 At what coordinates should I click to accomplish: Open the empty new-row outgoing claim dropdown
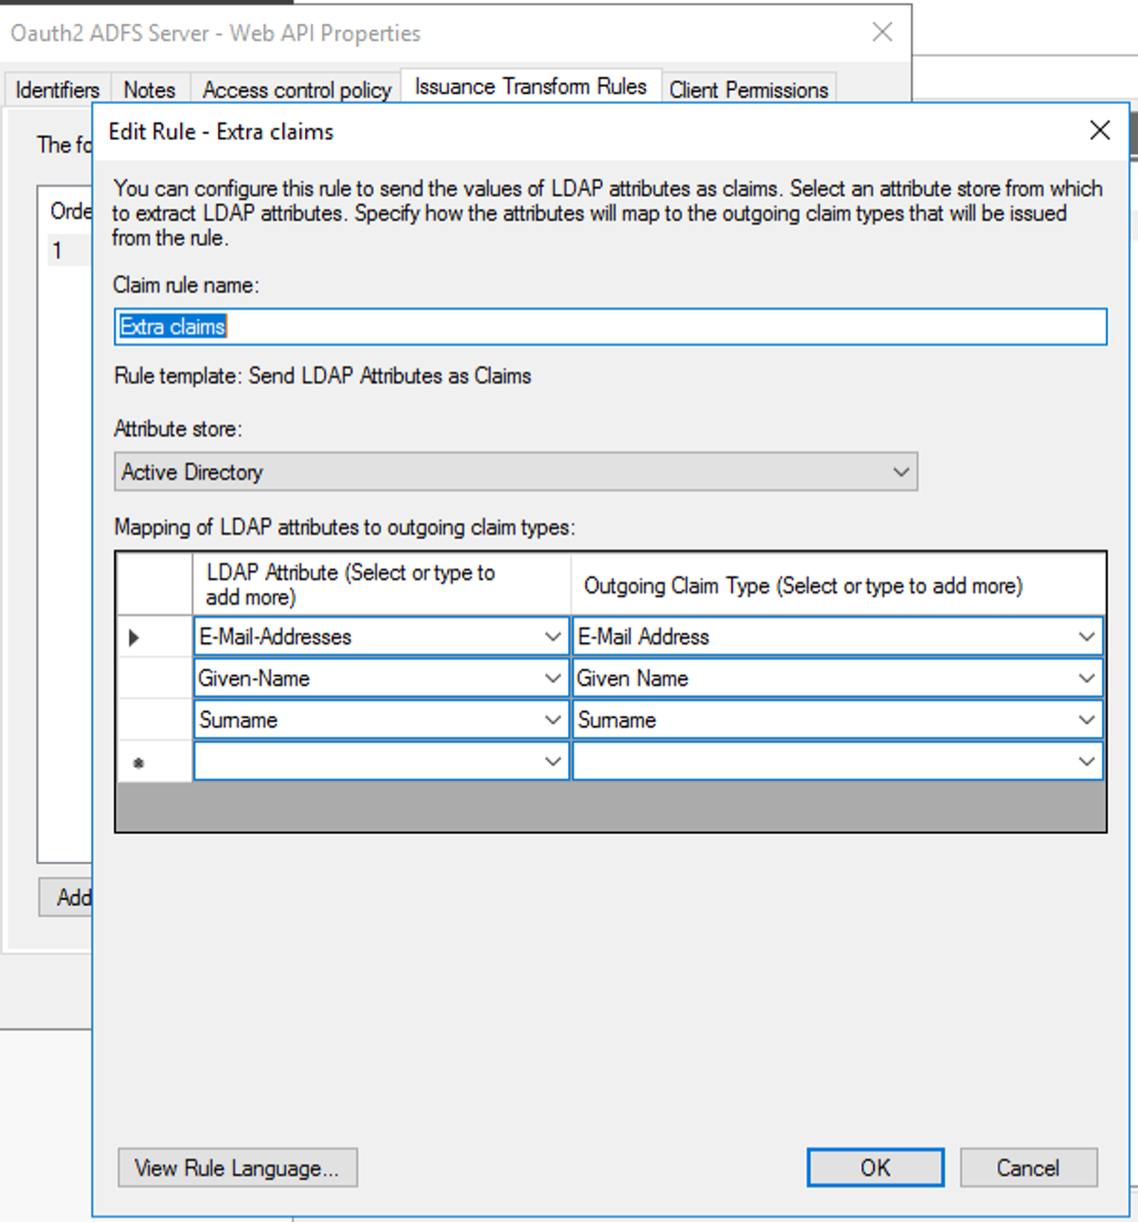[x=1087, y=762]
